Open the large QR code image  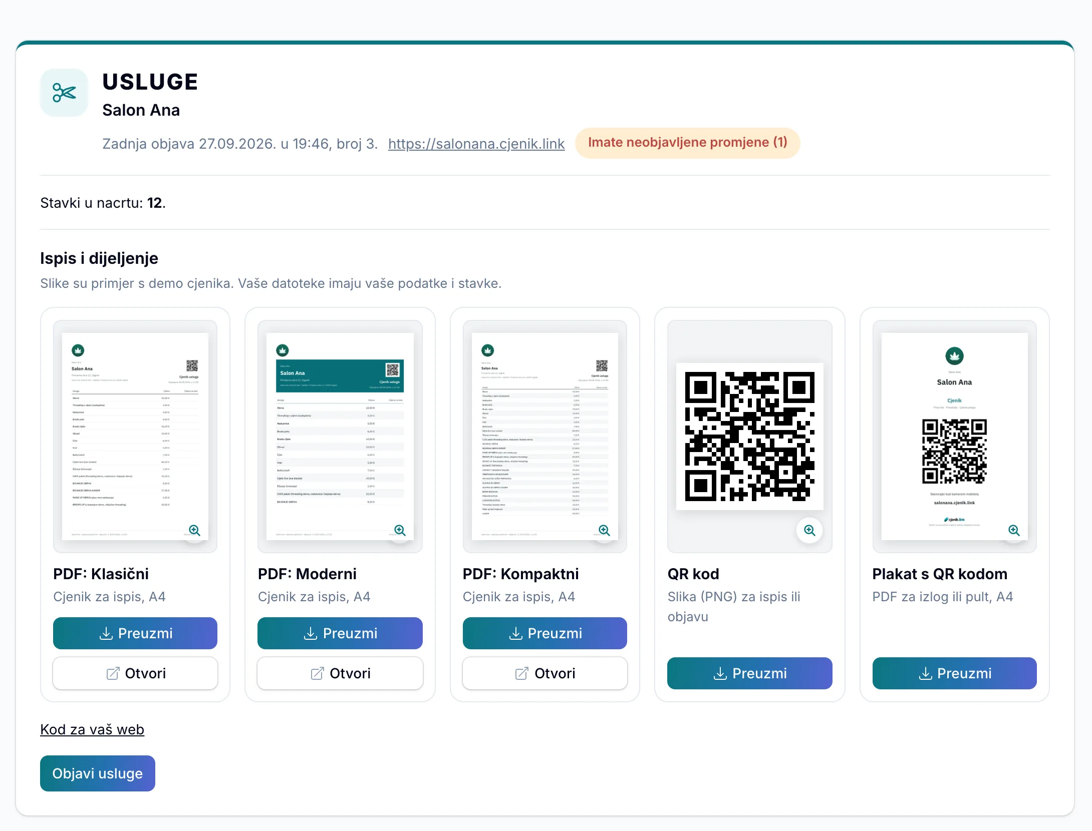750,436
